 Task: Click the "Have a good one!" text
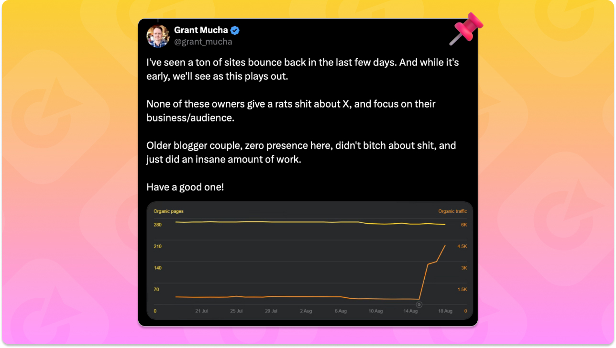(185, 187)
